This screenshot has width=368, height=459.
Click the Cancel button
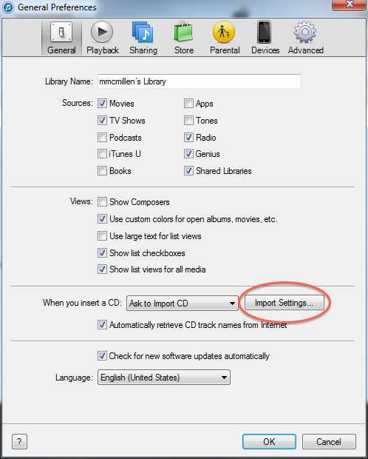(329, 441)
